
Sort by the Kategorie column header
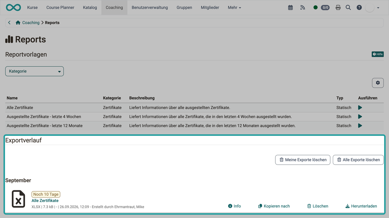coord(112,98)
